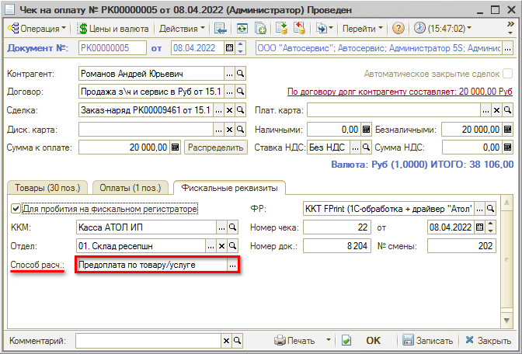Open Печать dropdown arrow

click(x=330, y=341)
